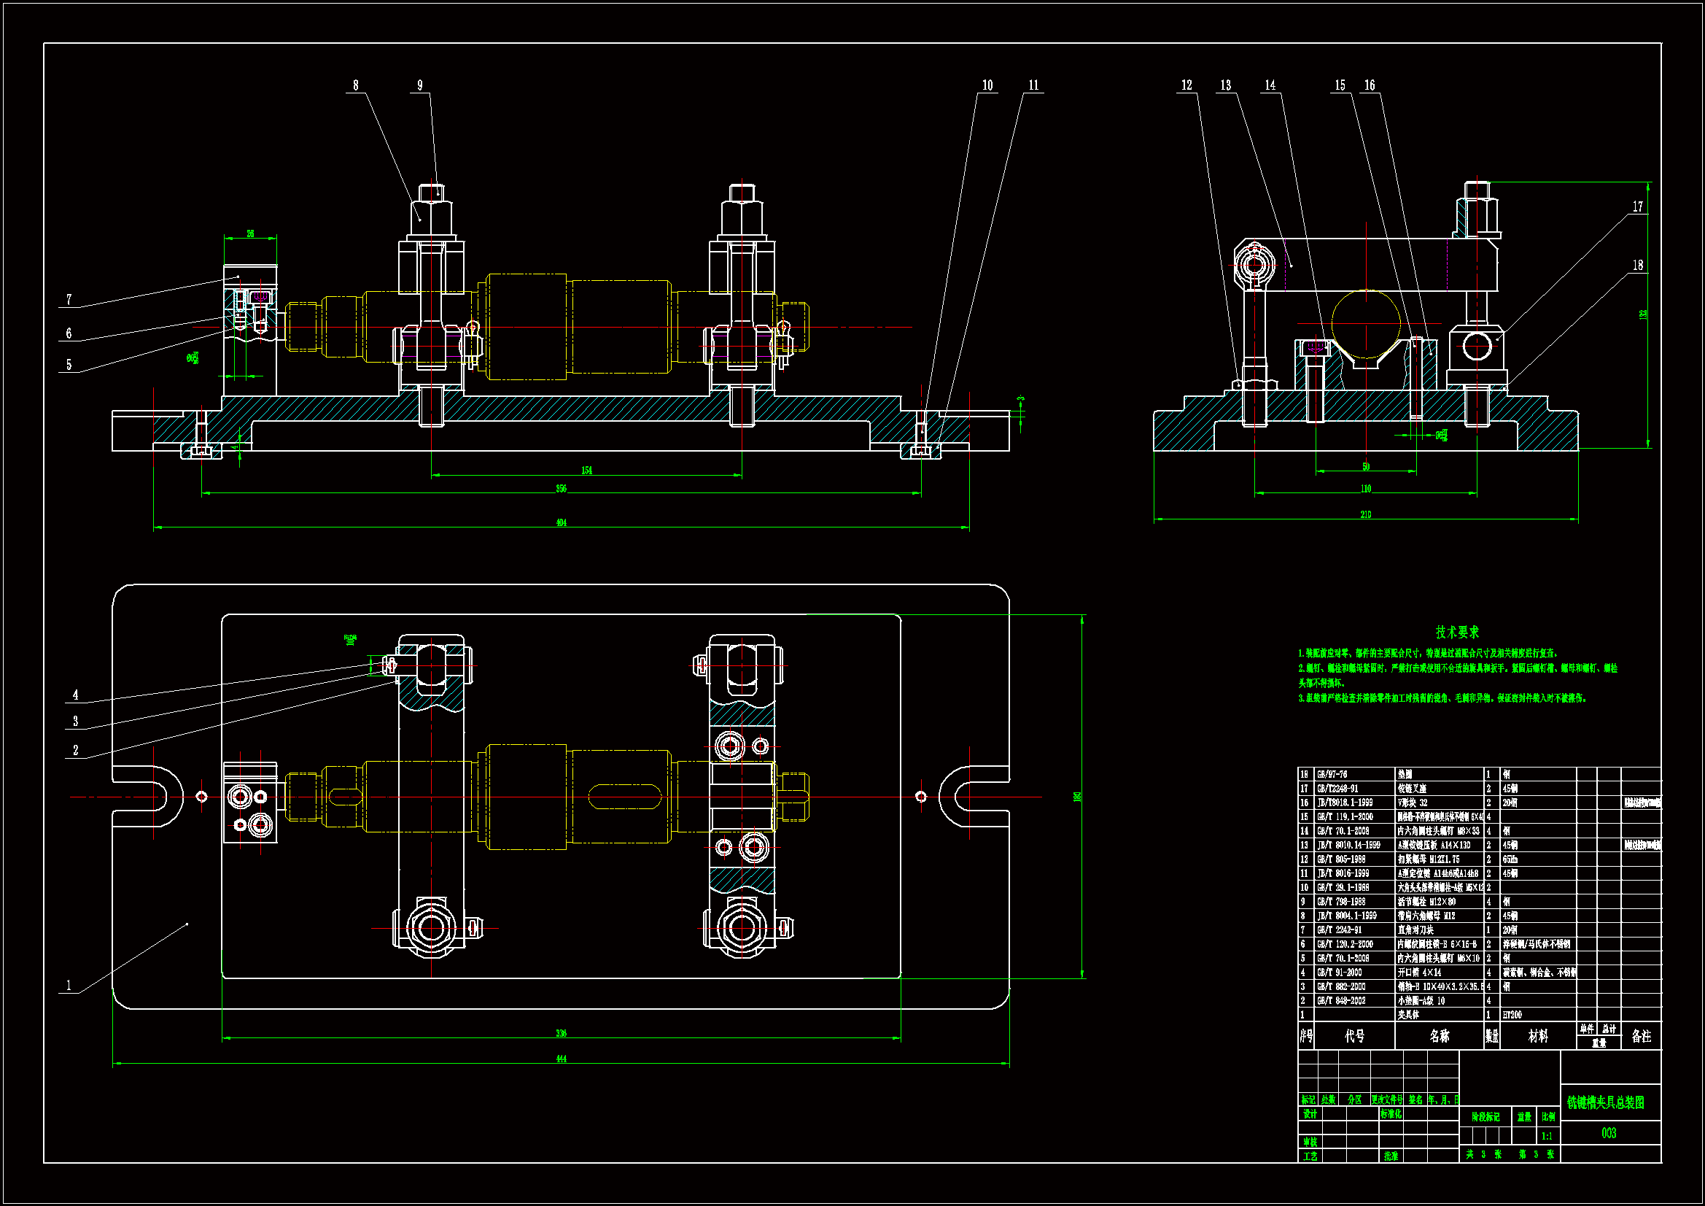Select HT200 material cell in parts list
The width and height of the screenshot is (1705, 1206).
coord(1512,1014)
